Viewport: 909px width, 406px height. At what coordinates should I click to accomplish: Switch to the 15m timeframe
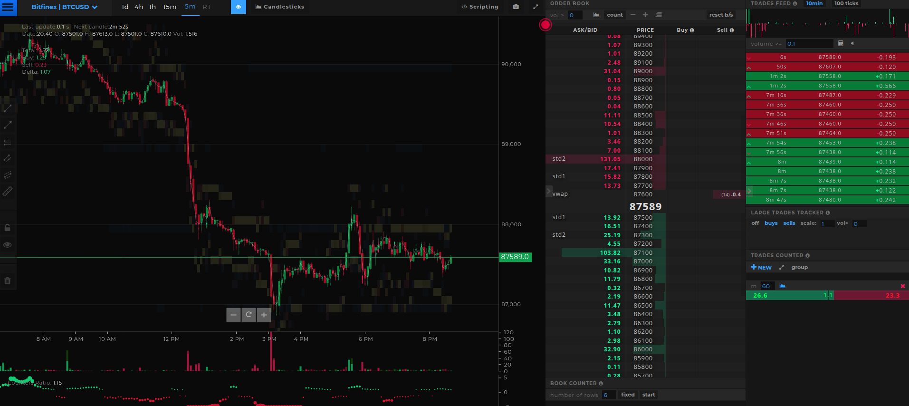(x=170, y=7)
